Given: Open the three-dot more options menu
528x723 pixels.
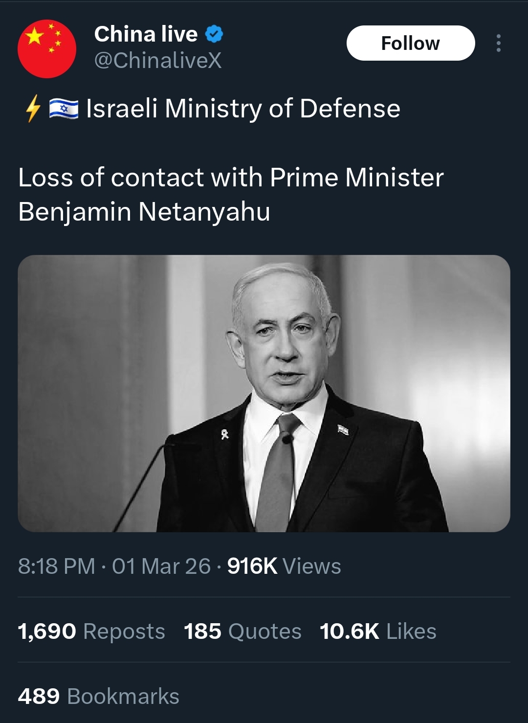Looking at the screenshot, I should click(498, 43).
